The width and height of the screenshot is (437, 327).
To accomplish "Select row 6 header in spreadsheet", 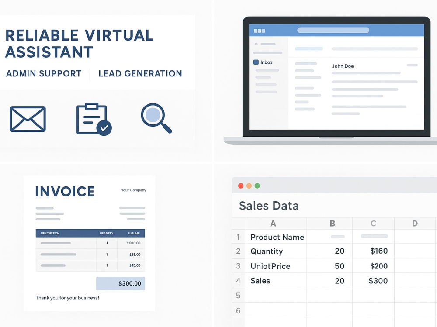I will point(238,310).
